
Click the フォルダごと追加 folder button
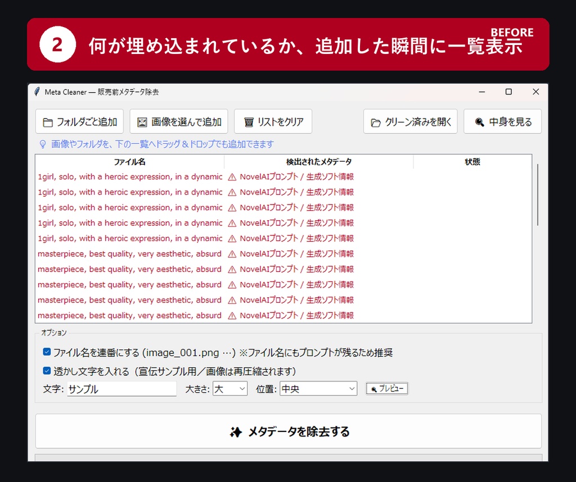[x=79, y=121]
